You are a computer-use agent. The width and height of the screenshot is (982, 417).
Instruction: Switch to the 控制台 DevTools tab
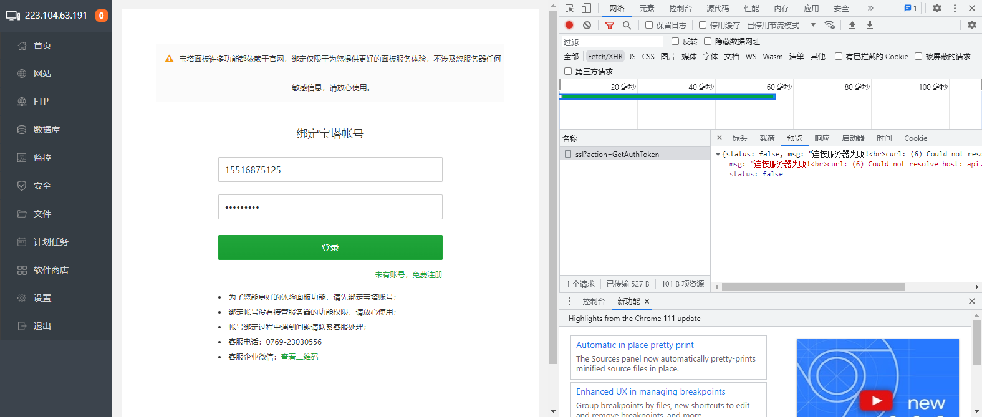click(x=680, y=8)
